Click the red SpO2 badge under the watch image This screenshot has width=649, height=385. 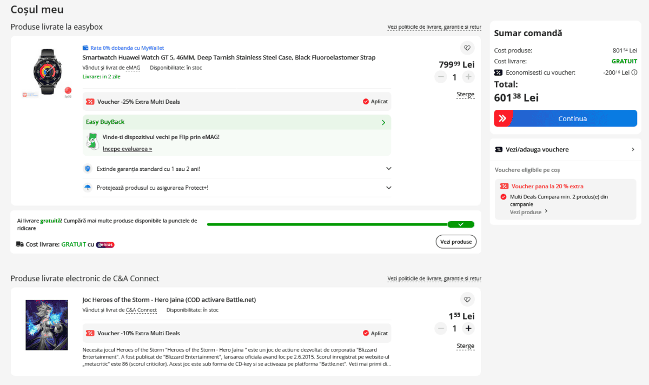point(68,91)
